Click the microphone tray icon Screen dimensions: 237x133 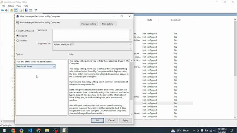pyautogui.click(x=202, y=130)
